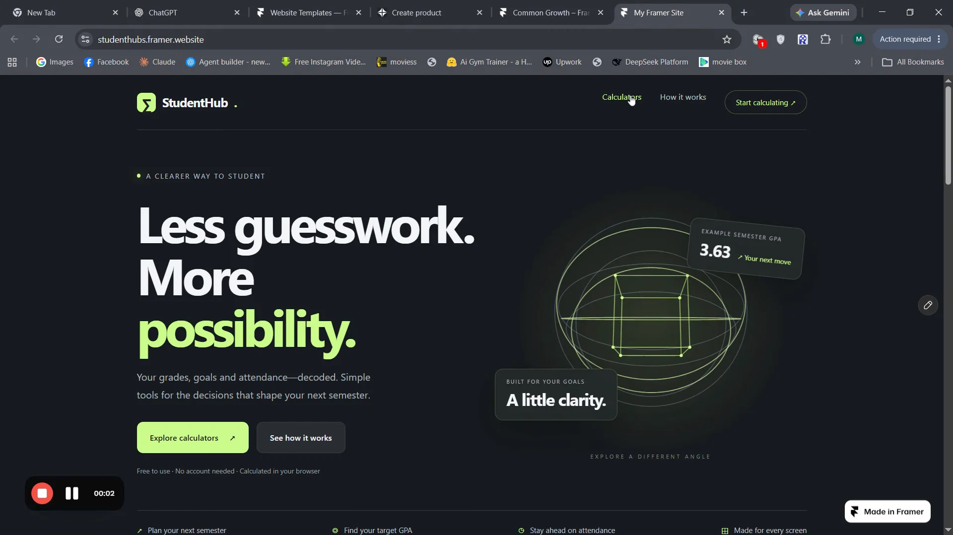Open the Upwork bookmark
This screenshot has width=953, height=535.
(562, 62)
